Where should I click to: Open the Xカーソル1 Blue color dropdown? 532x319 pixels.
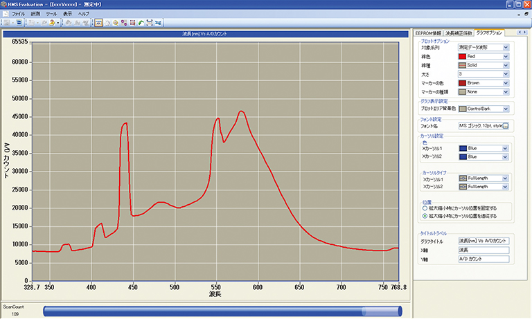click(x=505, y=149)
